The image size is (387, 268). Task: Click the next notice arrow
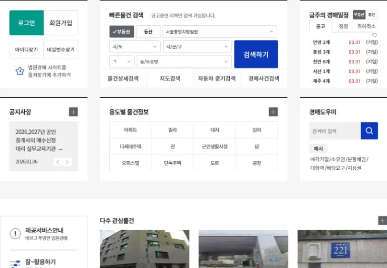[67, 162]
